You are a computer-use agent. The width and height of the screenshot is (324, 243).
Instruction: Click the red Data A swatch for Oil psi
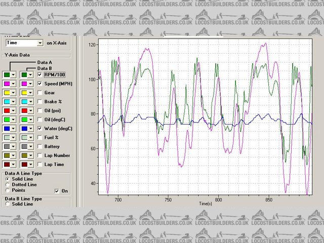(x=7, y=110)
